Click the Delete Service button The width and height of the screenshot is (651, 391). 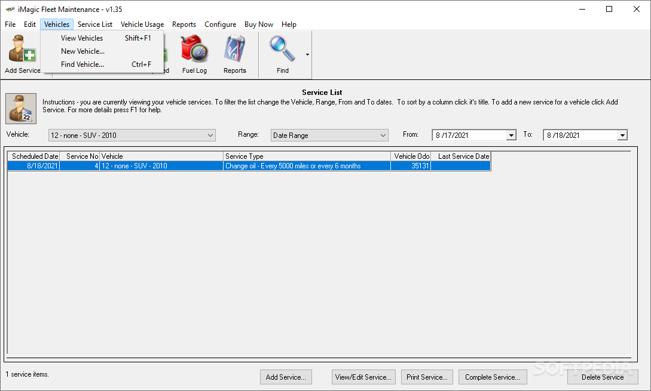click(x=603, y=377)
